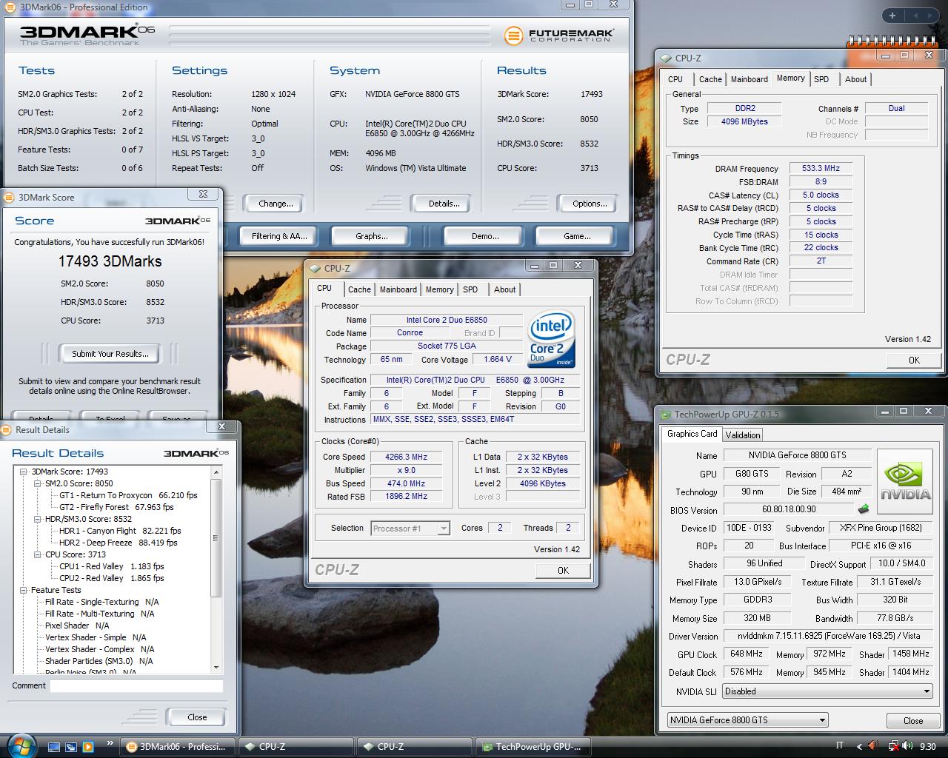Select CPU1 - Red Valley 1.183 fps row
948x758 pixels.
pos(112,566)
